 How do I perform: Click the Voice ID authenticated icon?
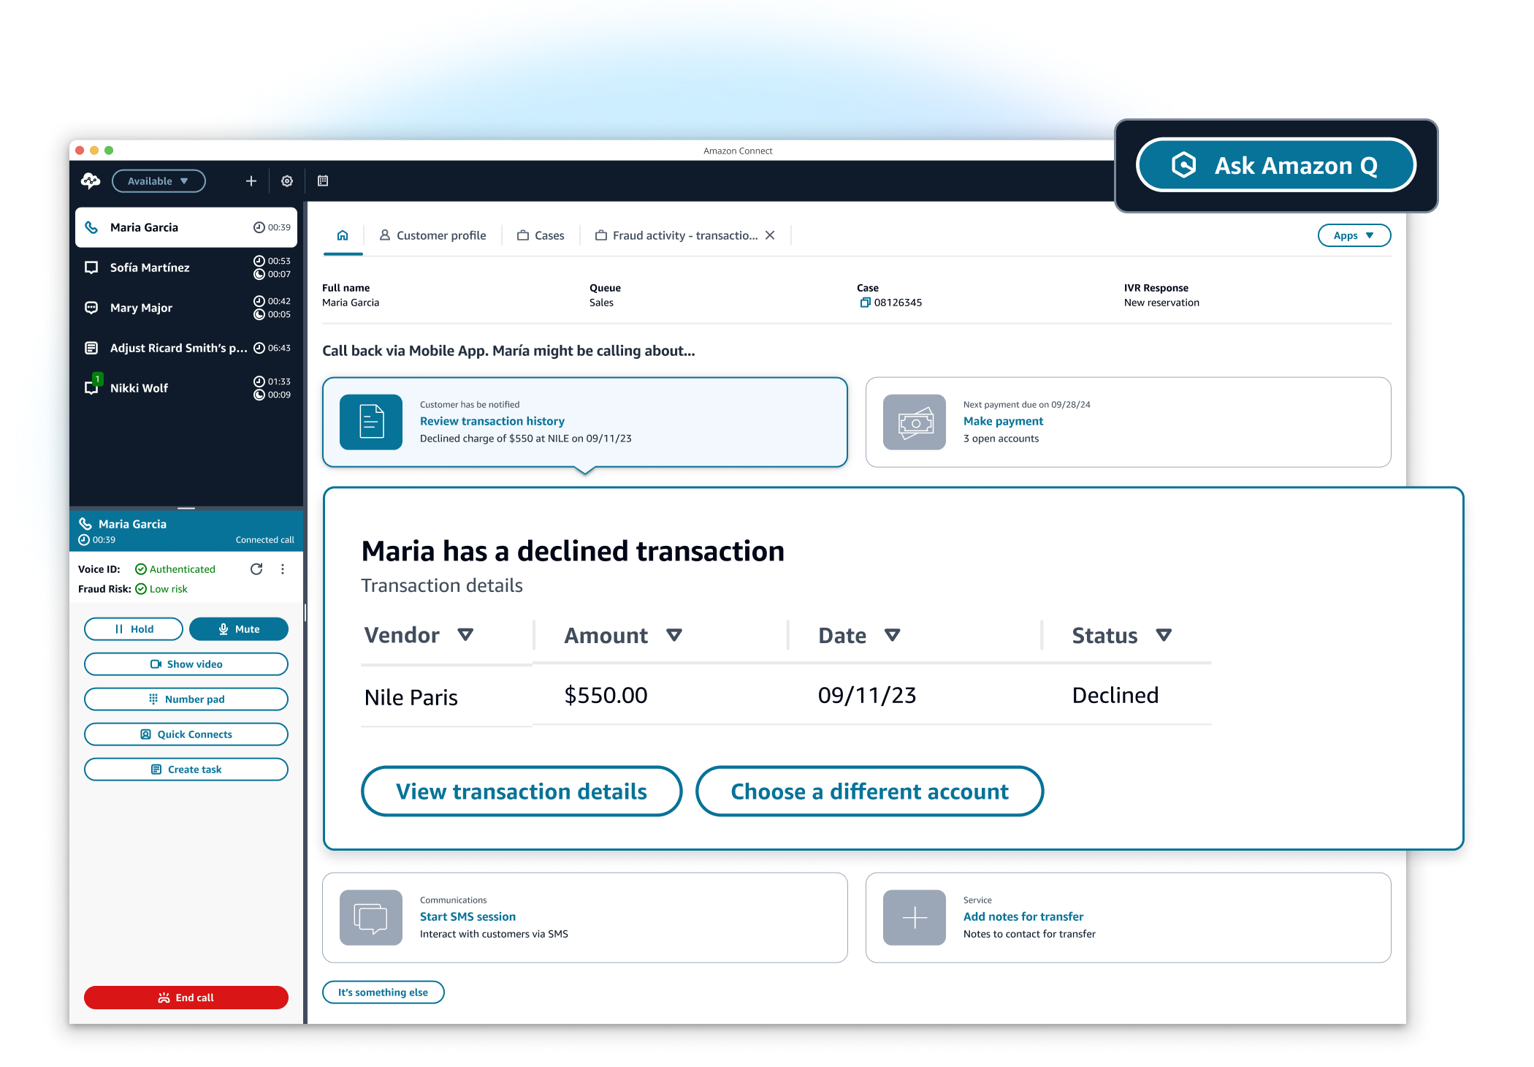coord(137,568)
